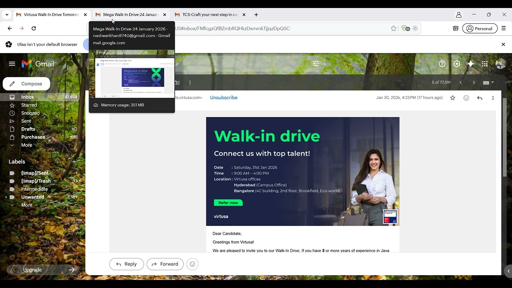
Task: Open the input tools keyboard dropdown
Action: point(488,82)
